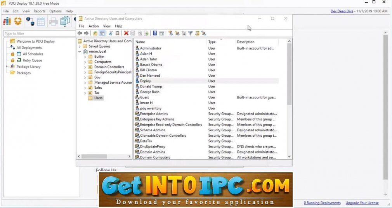Expand the Package Library in PDQ tree
Screen dimensions: 392x208
click(7, 67)
